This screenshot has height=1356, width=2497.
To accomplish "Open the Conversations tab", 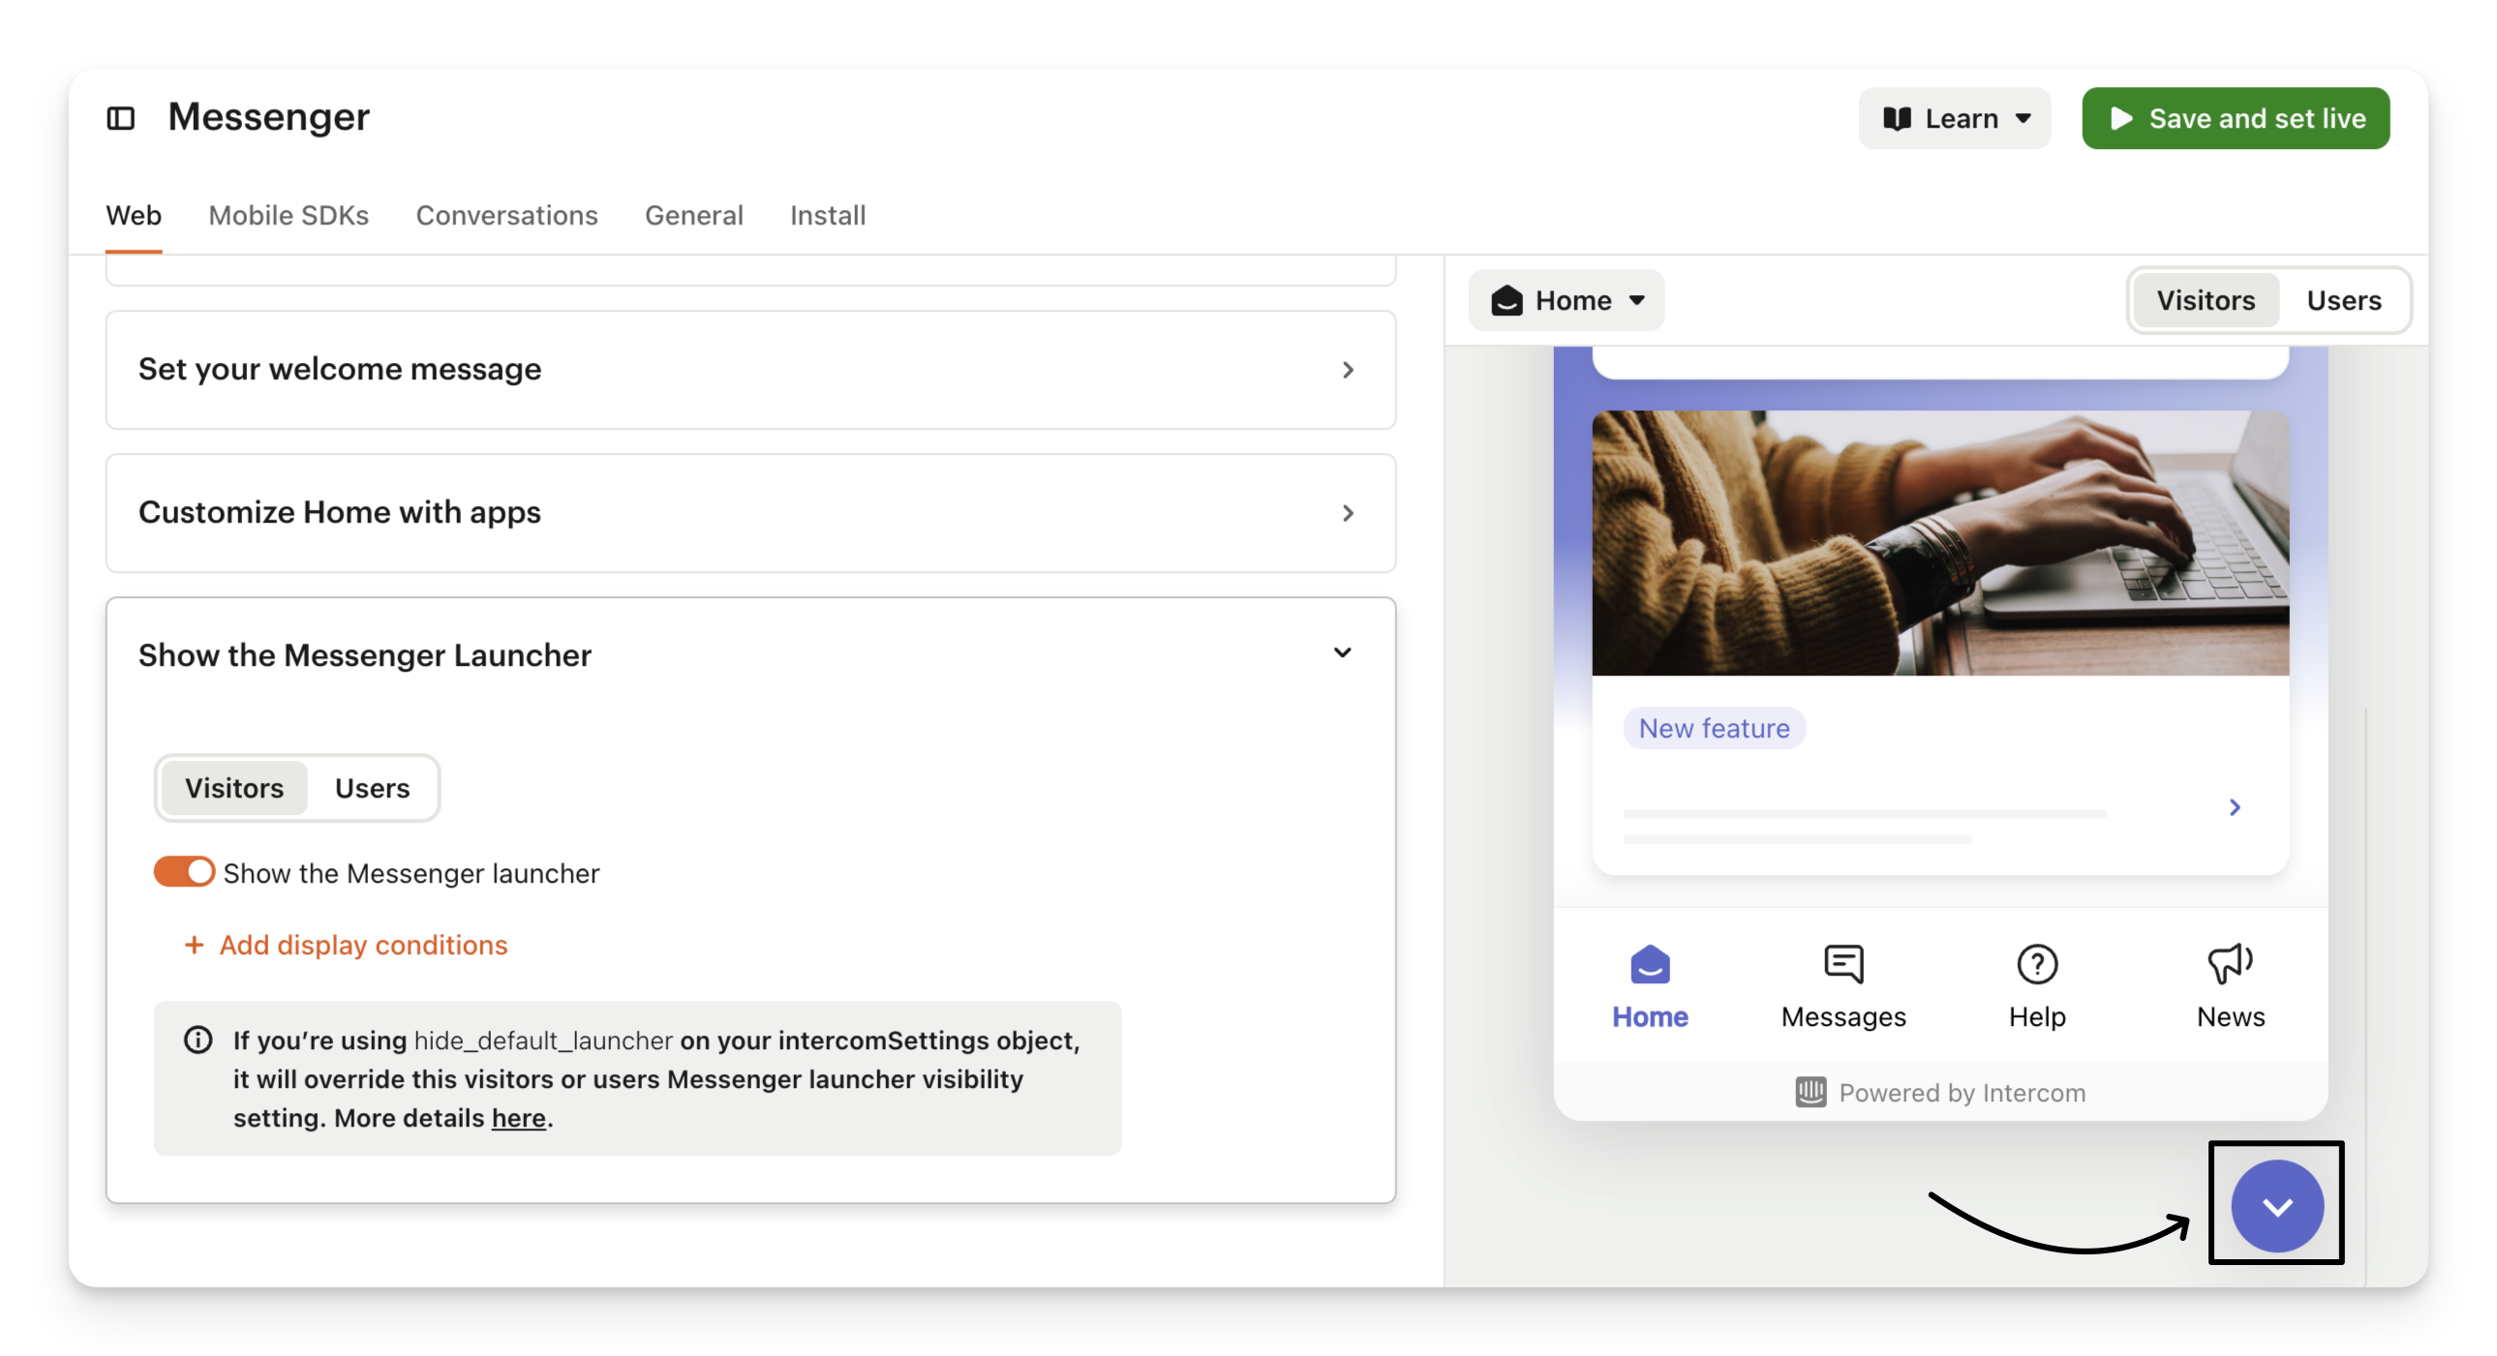I will coord(506,215).
